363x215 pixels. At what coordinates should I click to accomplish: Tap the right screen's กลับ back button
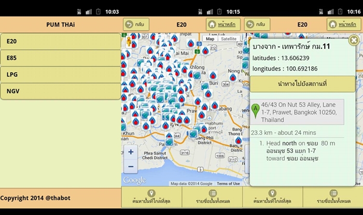pos(257,24)
